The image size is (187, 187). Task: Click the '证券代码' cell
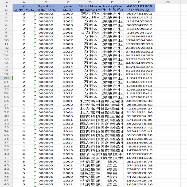pos(24,10)
